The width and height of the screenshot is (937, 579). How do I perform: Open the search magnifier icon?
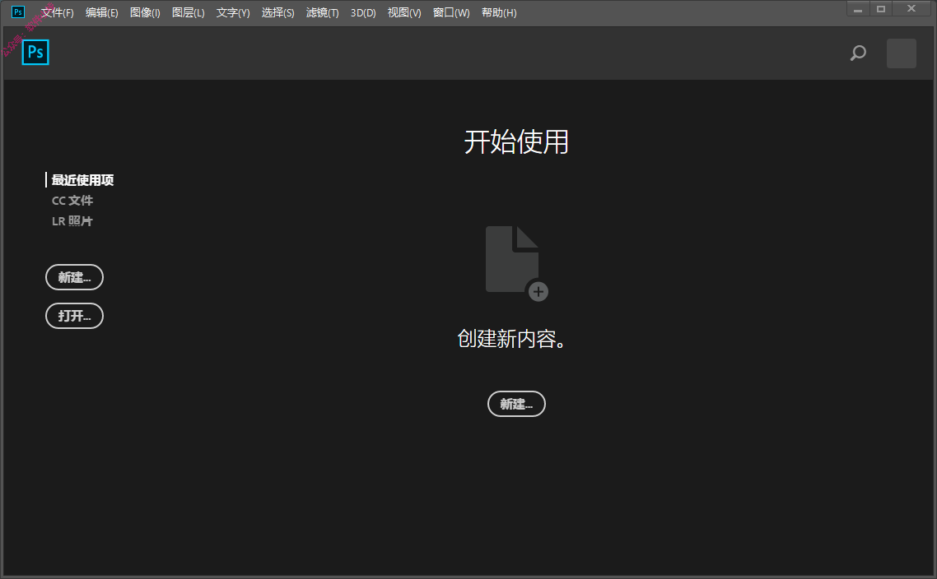coord(858,53)
